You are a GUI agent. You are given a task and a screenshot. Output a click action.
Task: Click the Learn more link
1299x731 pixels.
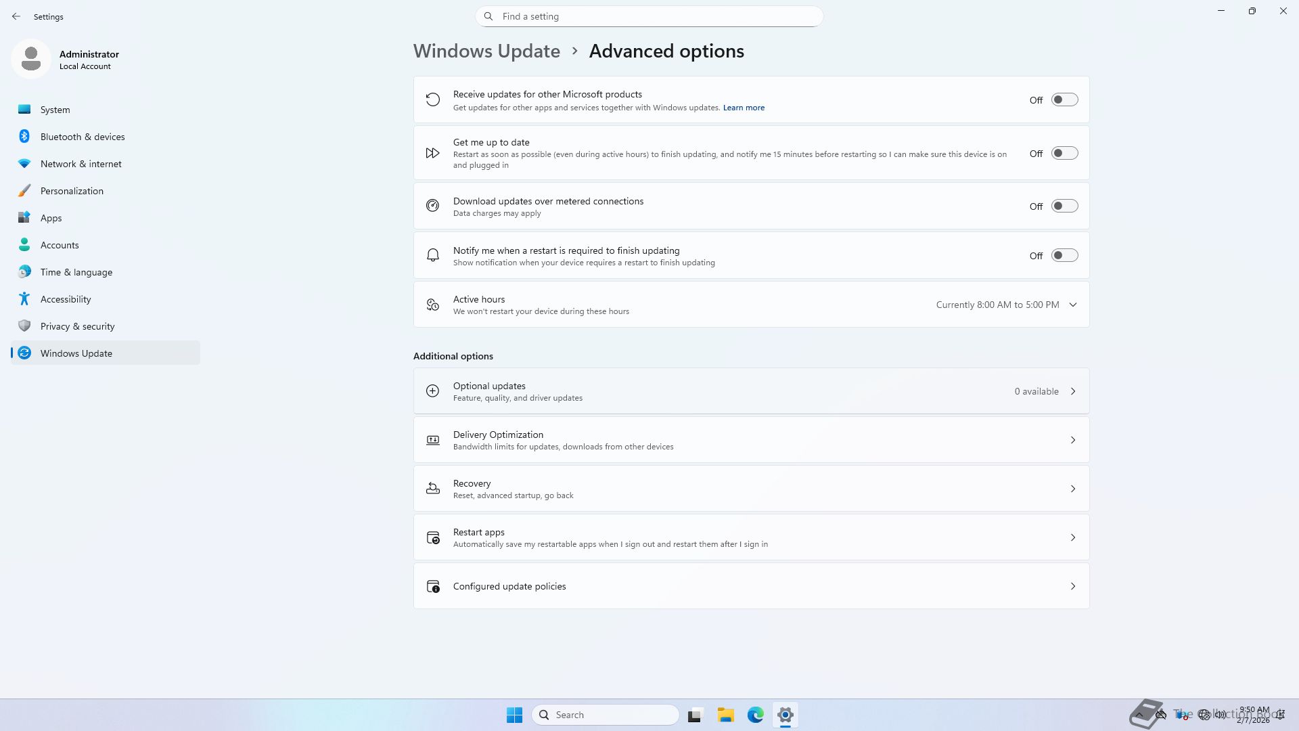744,108
